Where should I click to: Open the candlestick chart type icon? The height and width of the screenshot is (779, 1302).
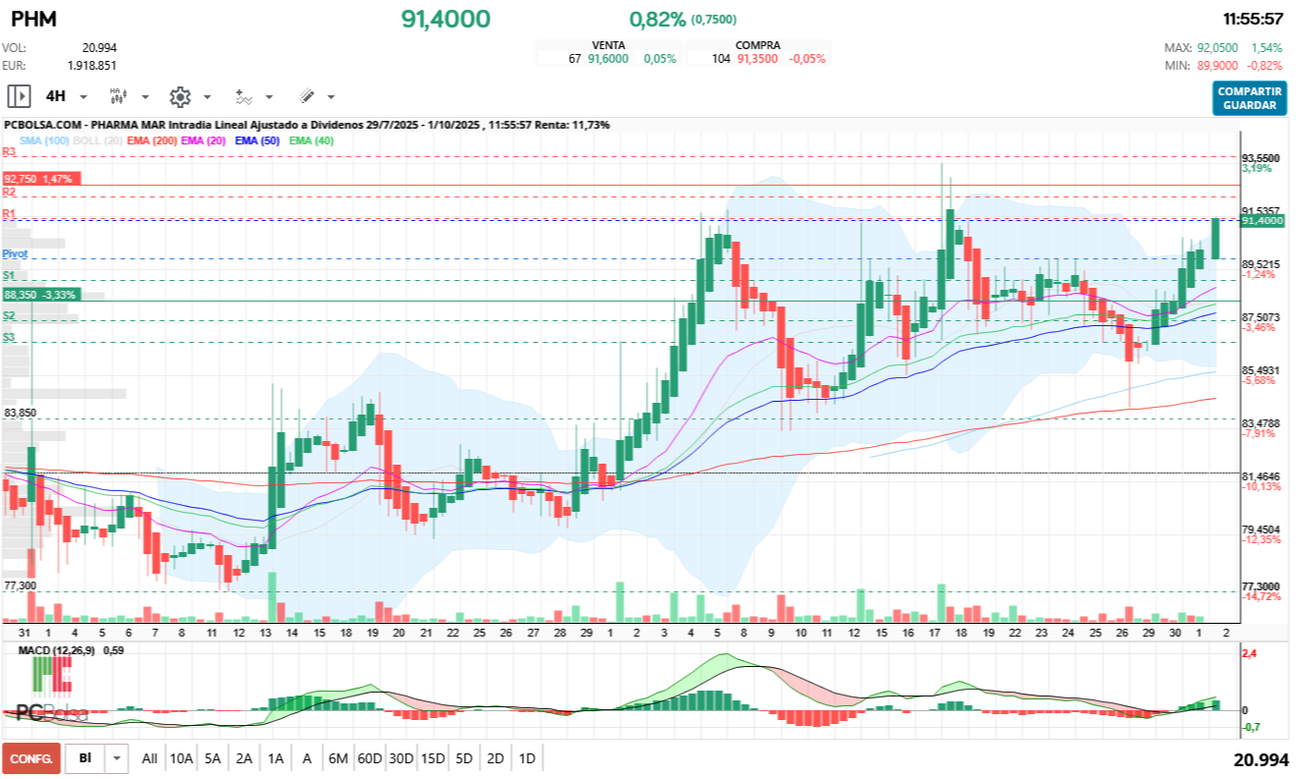pos(118,96)
